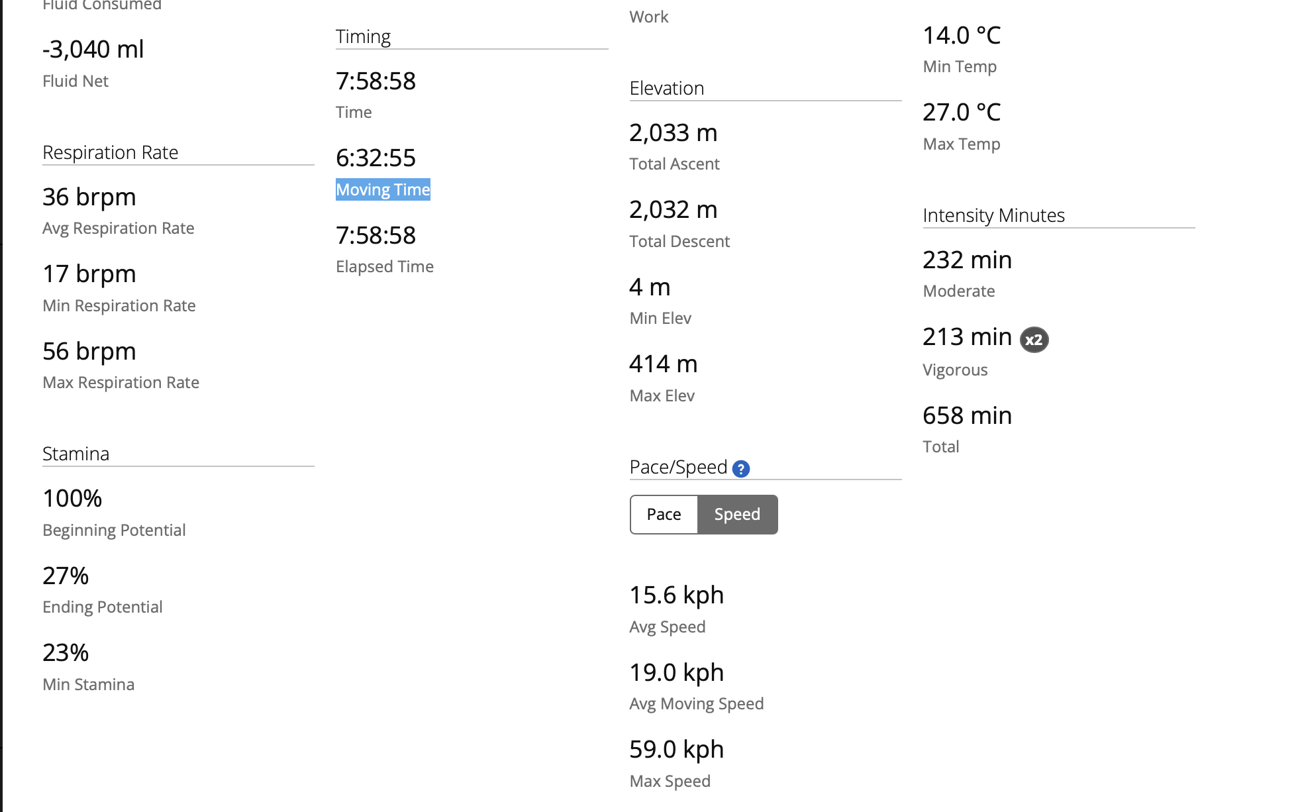Click the Respiration Rate section heading
This screenshot has height=812, width=1302.
point(111,152)
